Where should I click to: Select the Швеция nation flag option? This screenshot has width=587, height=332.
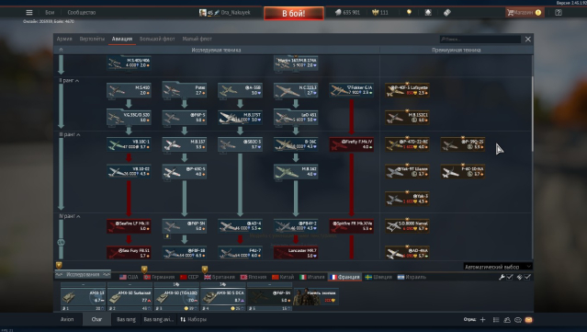378,277
